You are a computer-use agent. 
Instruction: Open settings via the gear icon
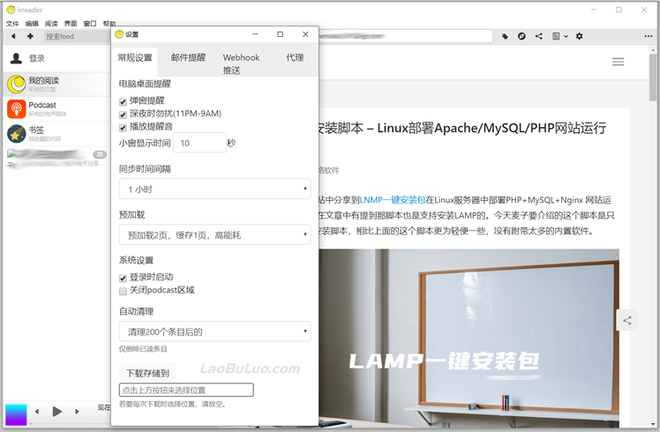(x=579, y=36)
